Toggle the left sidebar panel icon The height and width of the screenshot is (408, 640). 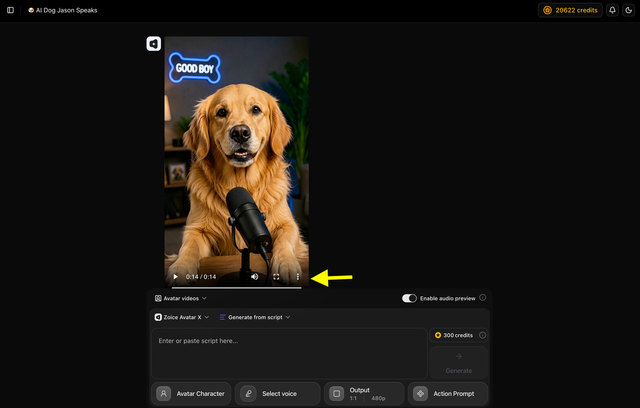click(11, 10)
